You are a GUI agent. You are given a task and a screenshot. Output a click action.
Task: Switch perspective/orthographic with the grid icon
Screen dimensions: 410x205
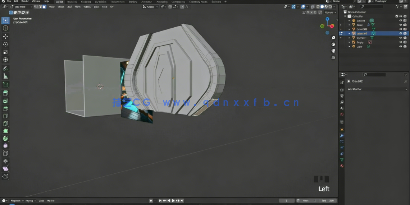click(333, 57)
